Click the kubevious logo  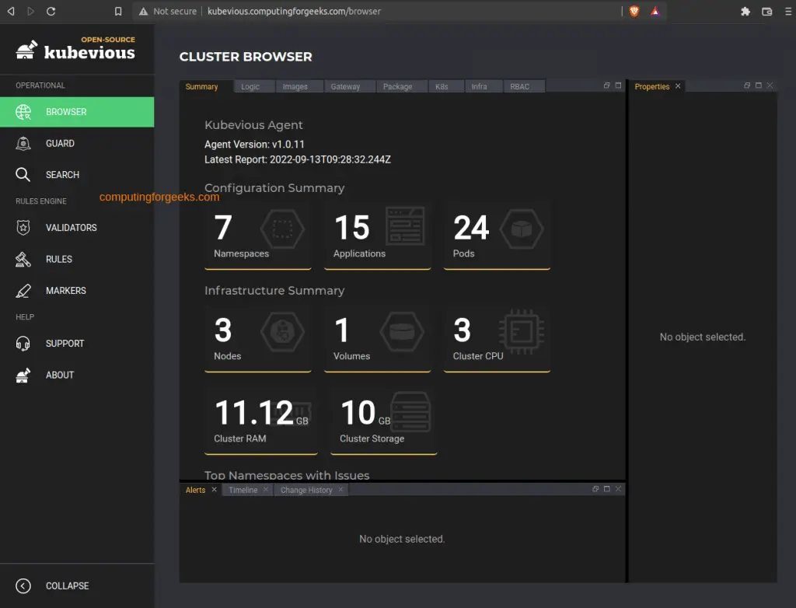pyautogui.click(x=75, y=49)
